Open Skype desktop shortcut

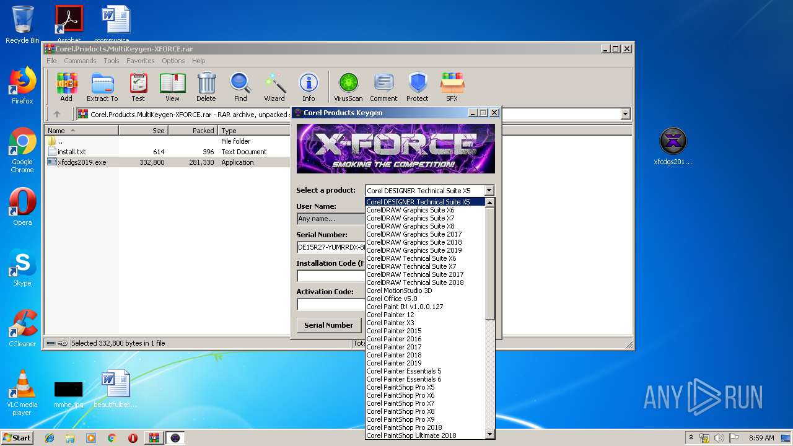(x=22, y=268)
